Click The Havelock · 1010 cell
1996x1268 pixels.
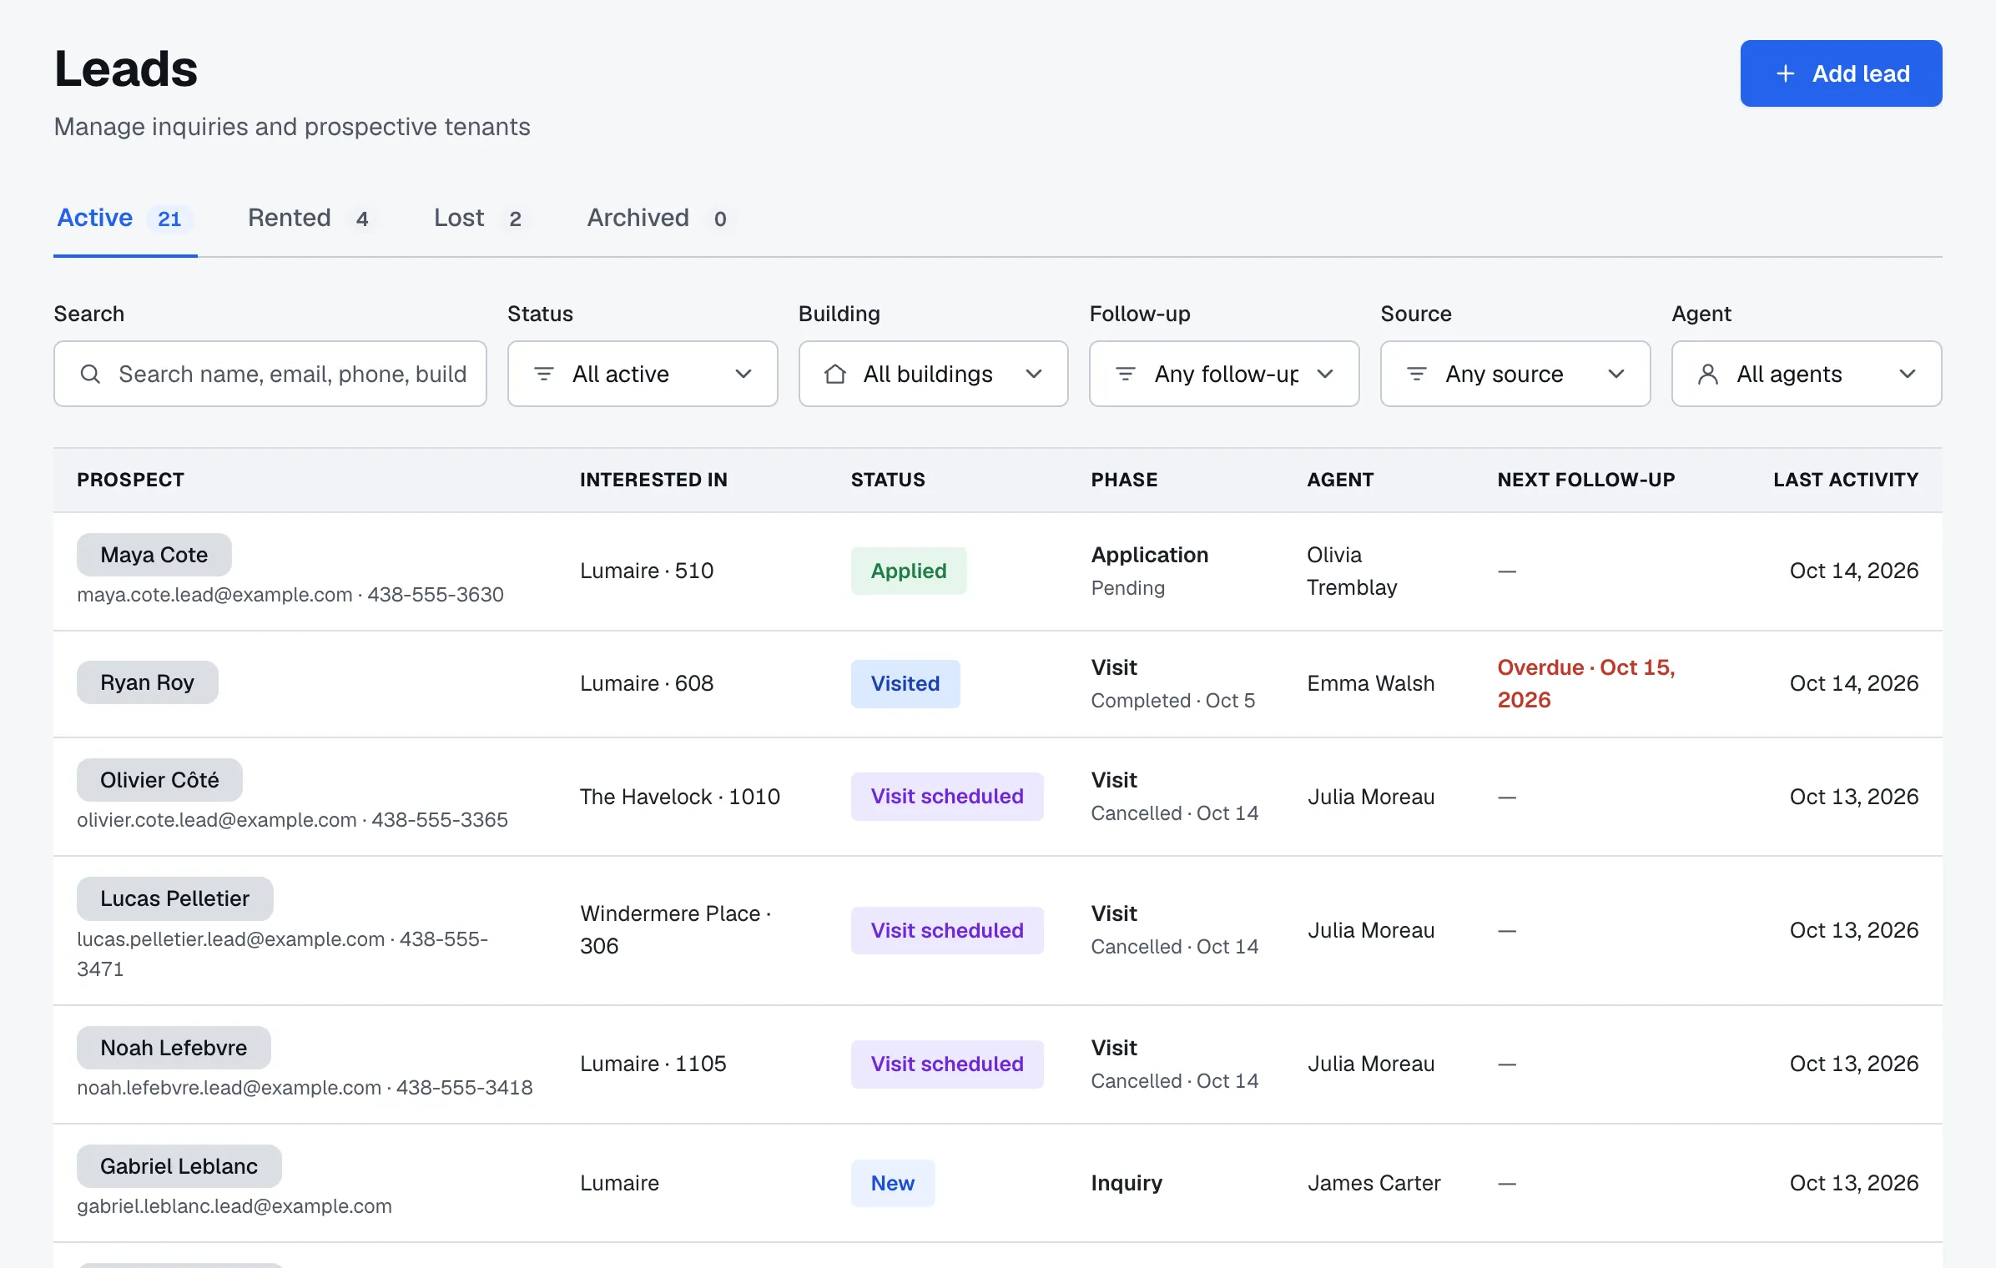680,797
